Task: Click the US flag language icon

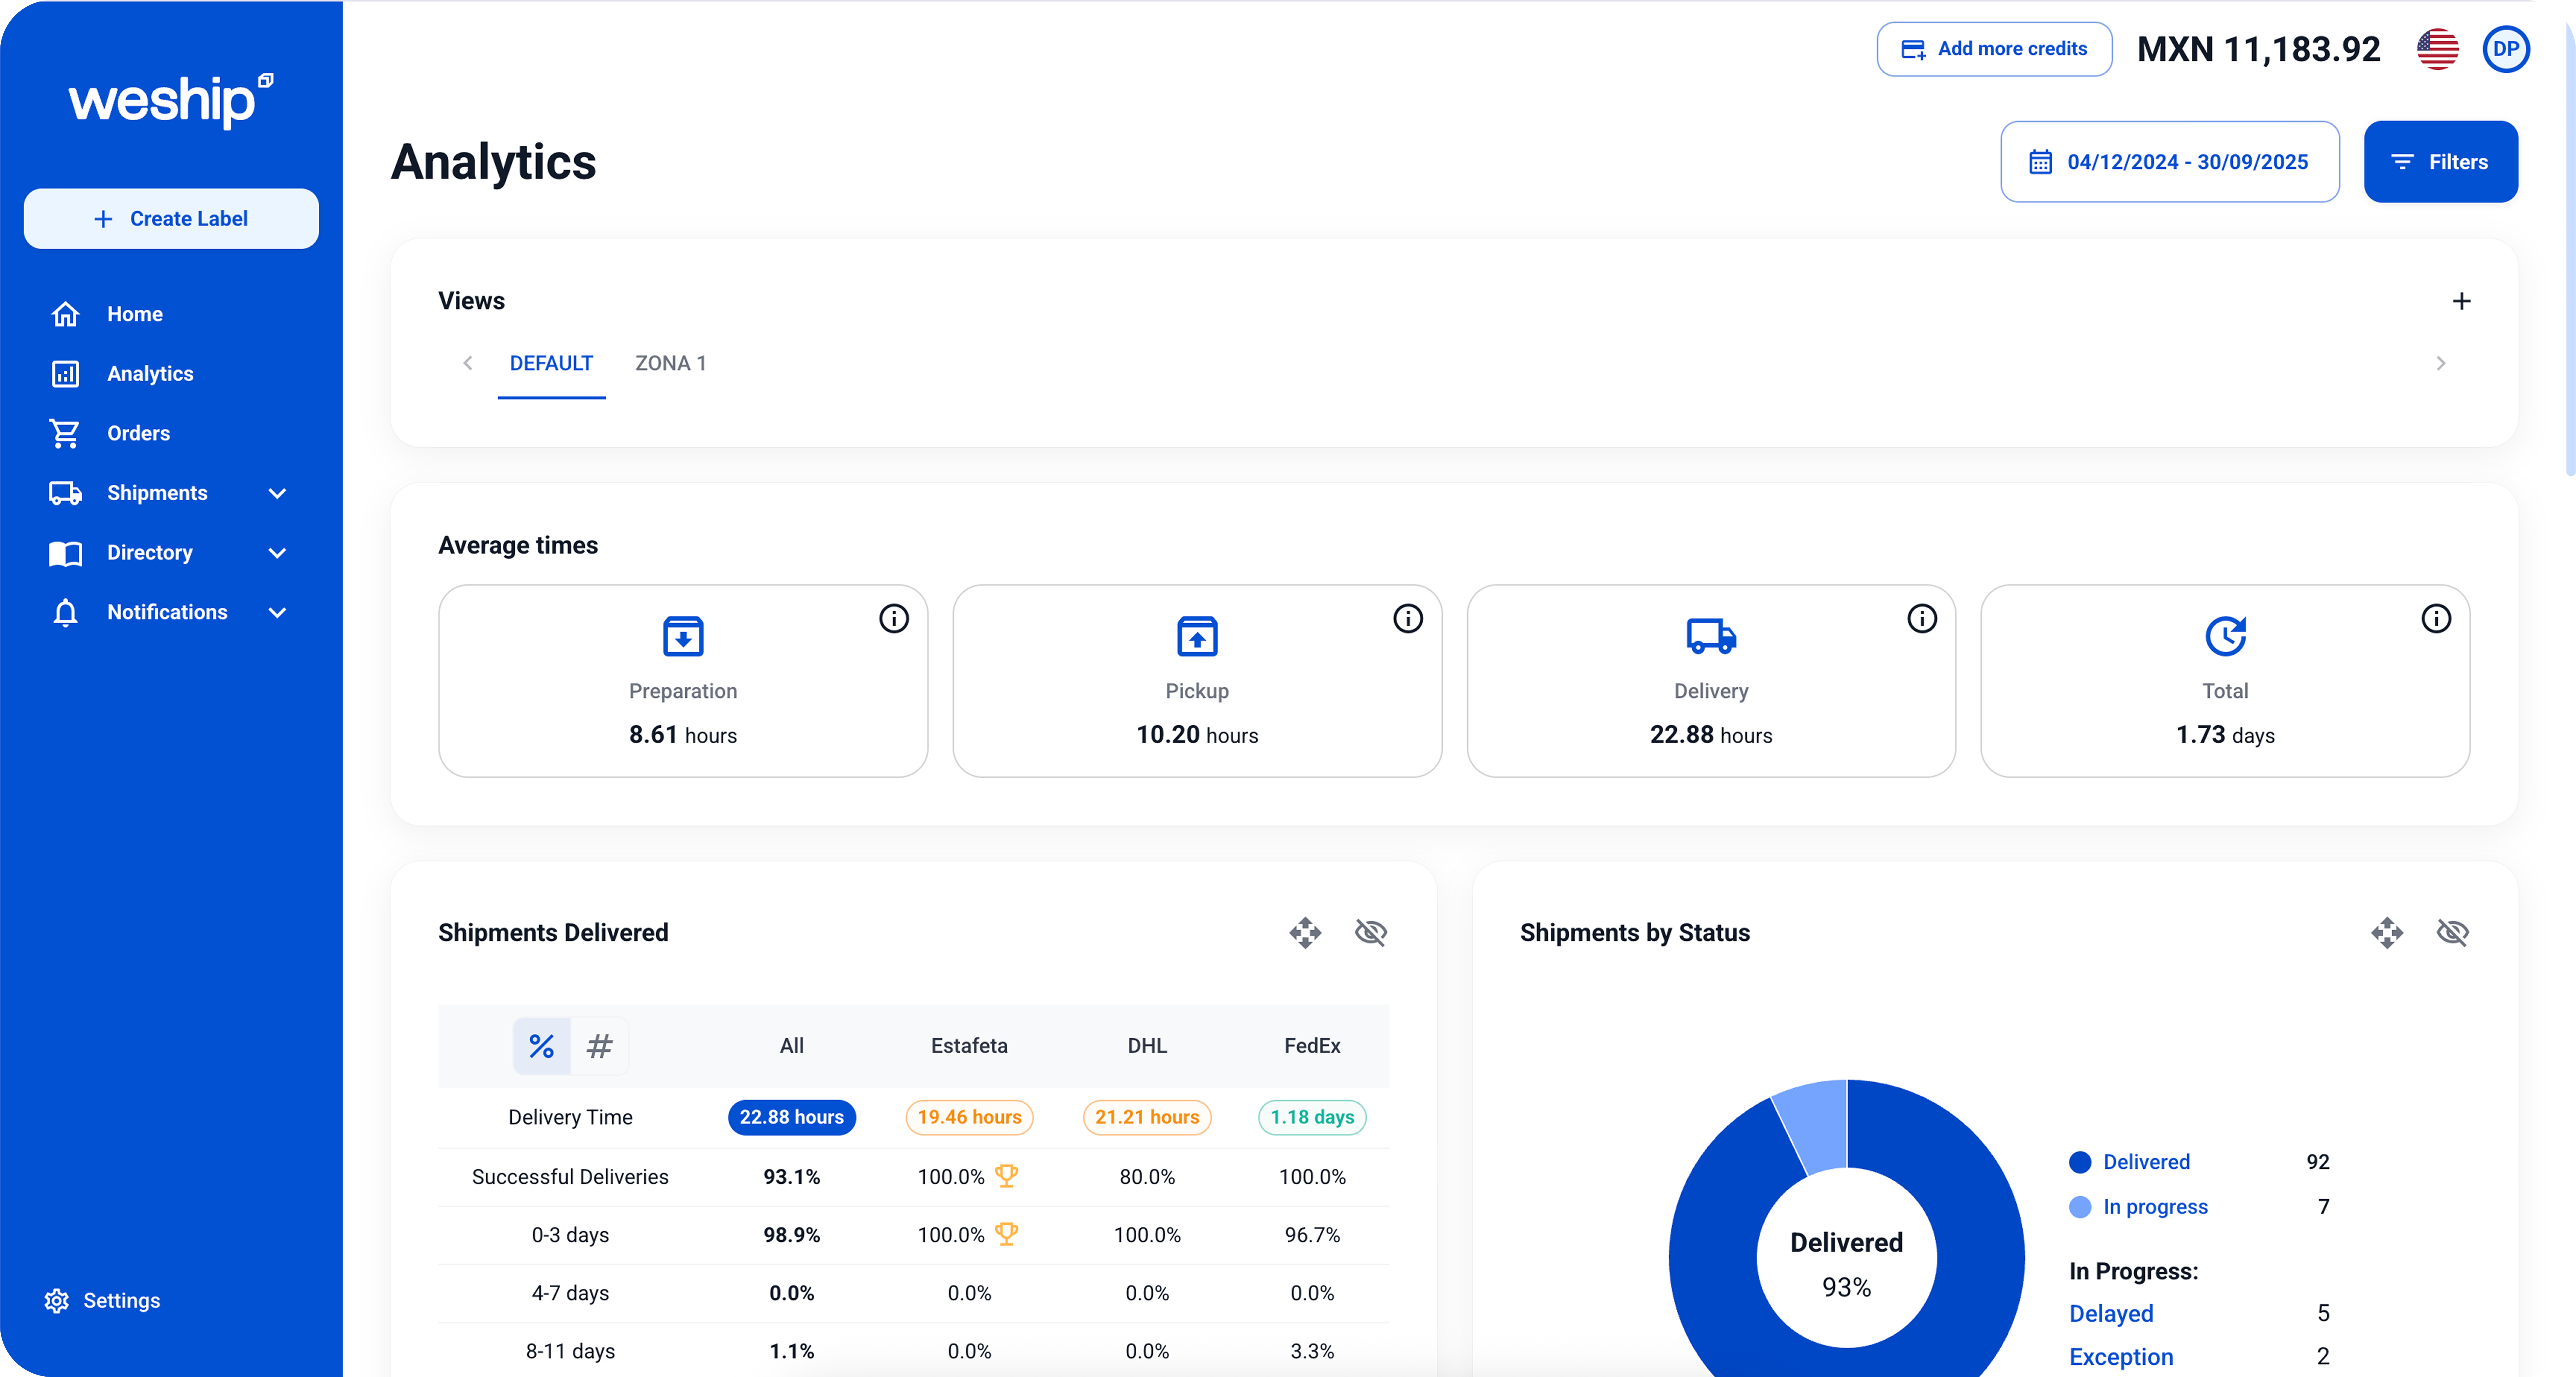Action: tap(2437, 49)
